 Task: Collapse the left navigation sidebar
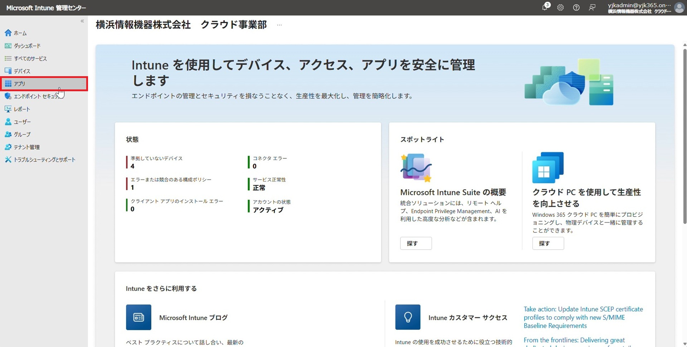click(82, 21)
